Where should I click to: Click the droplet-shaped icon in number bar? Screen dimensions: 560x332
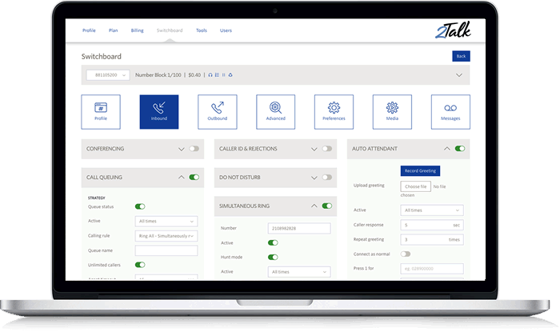pyautogui.click(x=230, y=75)
